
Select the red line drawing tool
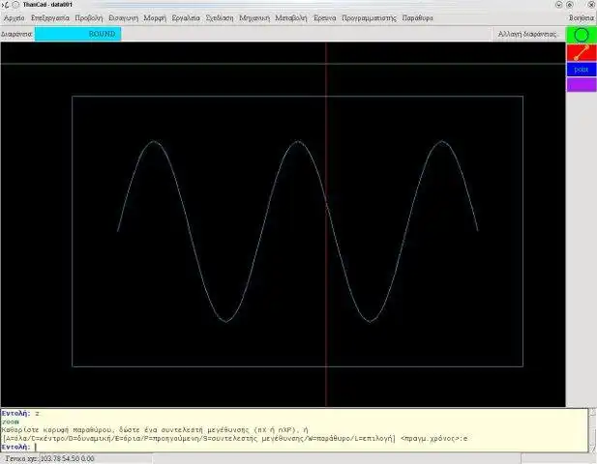[x=581, y=52]
